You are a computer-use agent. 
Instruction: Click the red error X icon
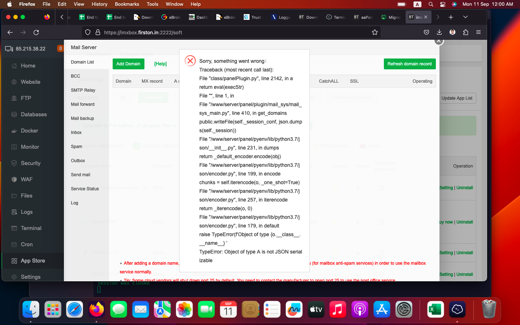tap(190, 61)
